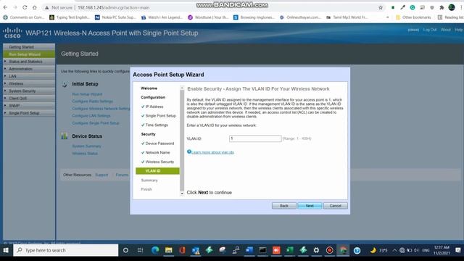The image size is (464, 261).
Task: Open the Word icon on the taskbar
Action: (249, 250)
